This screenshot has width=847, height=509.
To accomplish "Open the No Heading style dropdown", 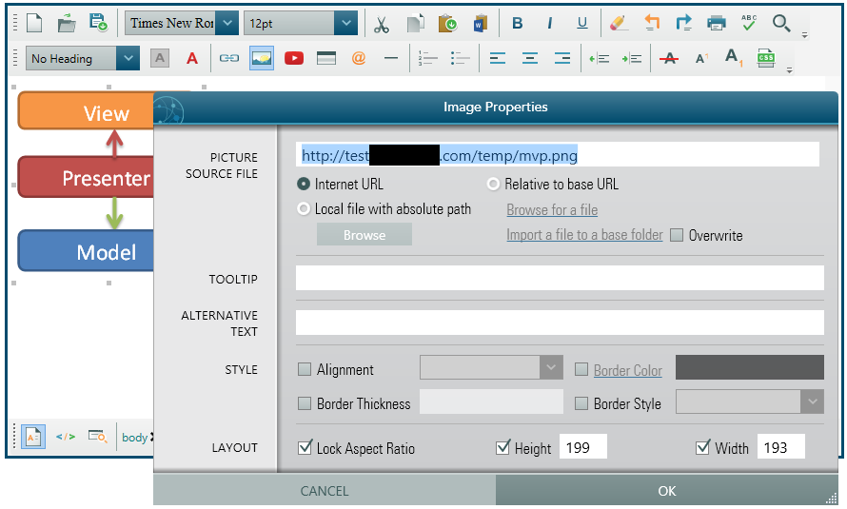I will [128, 58].
